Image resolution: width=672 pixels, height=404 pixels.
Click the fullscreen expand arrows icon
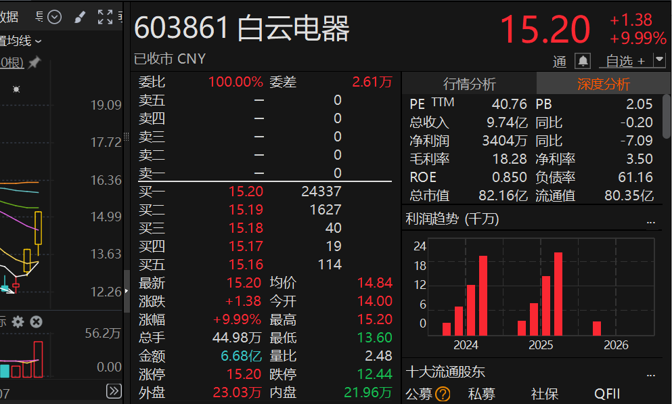click(105, 17)
